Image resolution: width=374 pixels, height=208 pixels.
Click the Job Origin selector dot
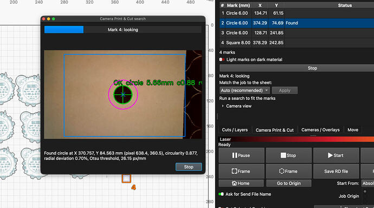click(365, 191)
